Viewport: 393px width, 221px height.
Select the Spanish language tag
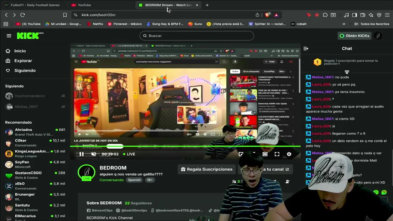point(134,180)
